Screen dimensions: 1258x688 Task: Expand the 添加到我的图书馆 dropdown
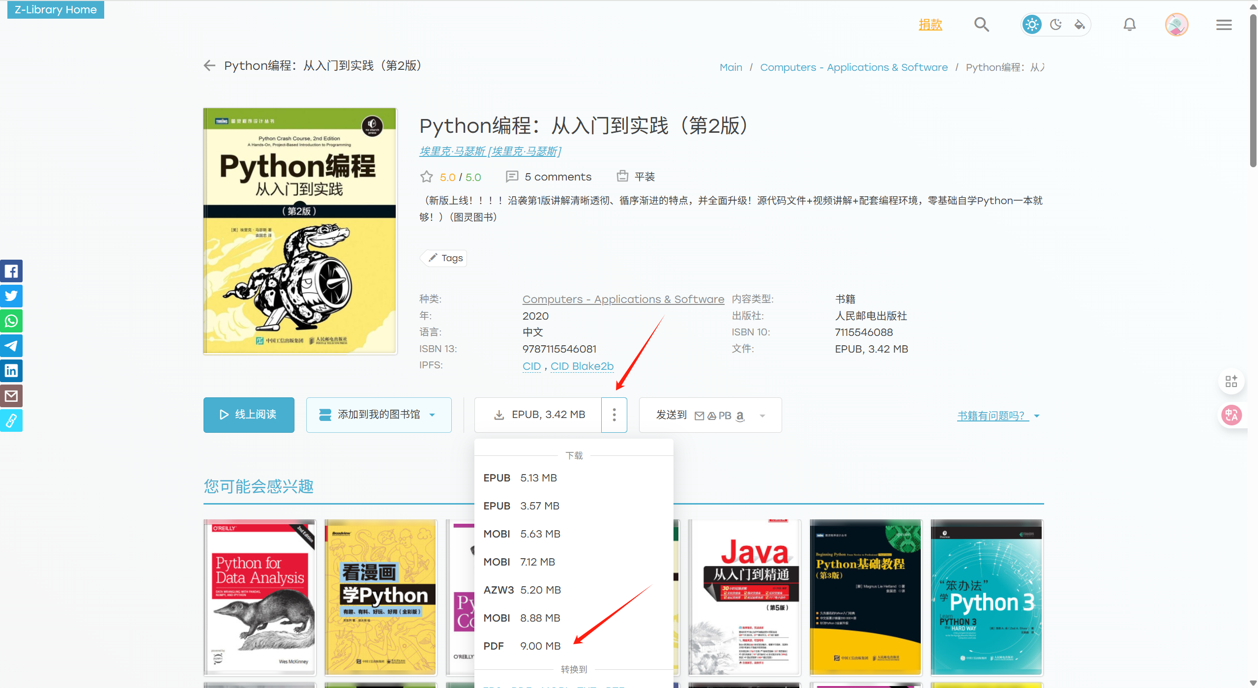(x=432, y=415)
